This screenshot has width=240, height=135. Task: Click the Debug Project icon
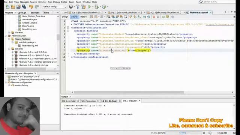[x=96, y=7]
